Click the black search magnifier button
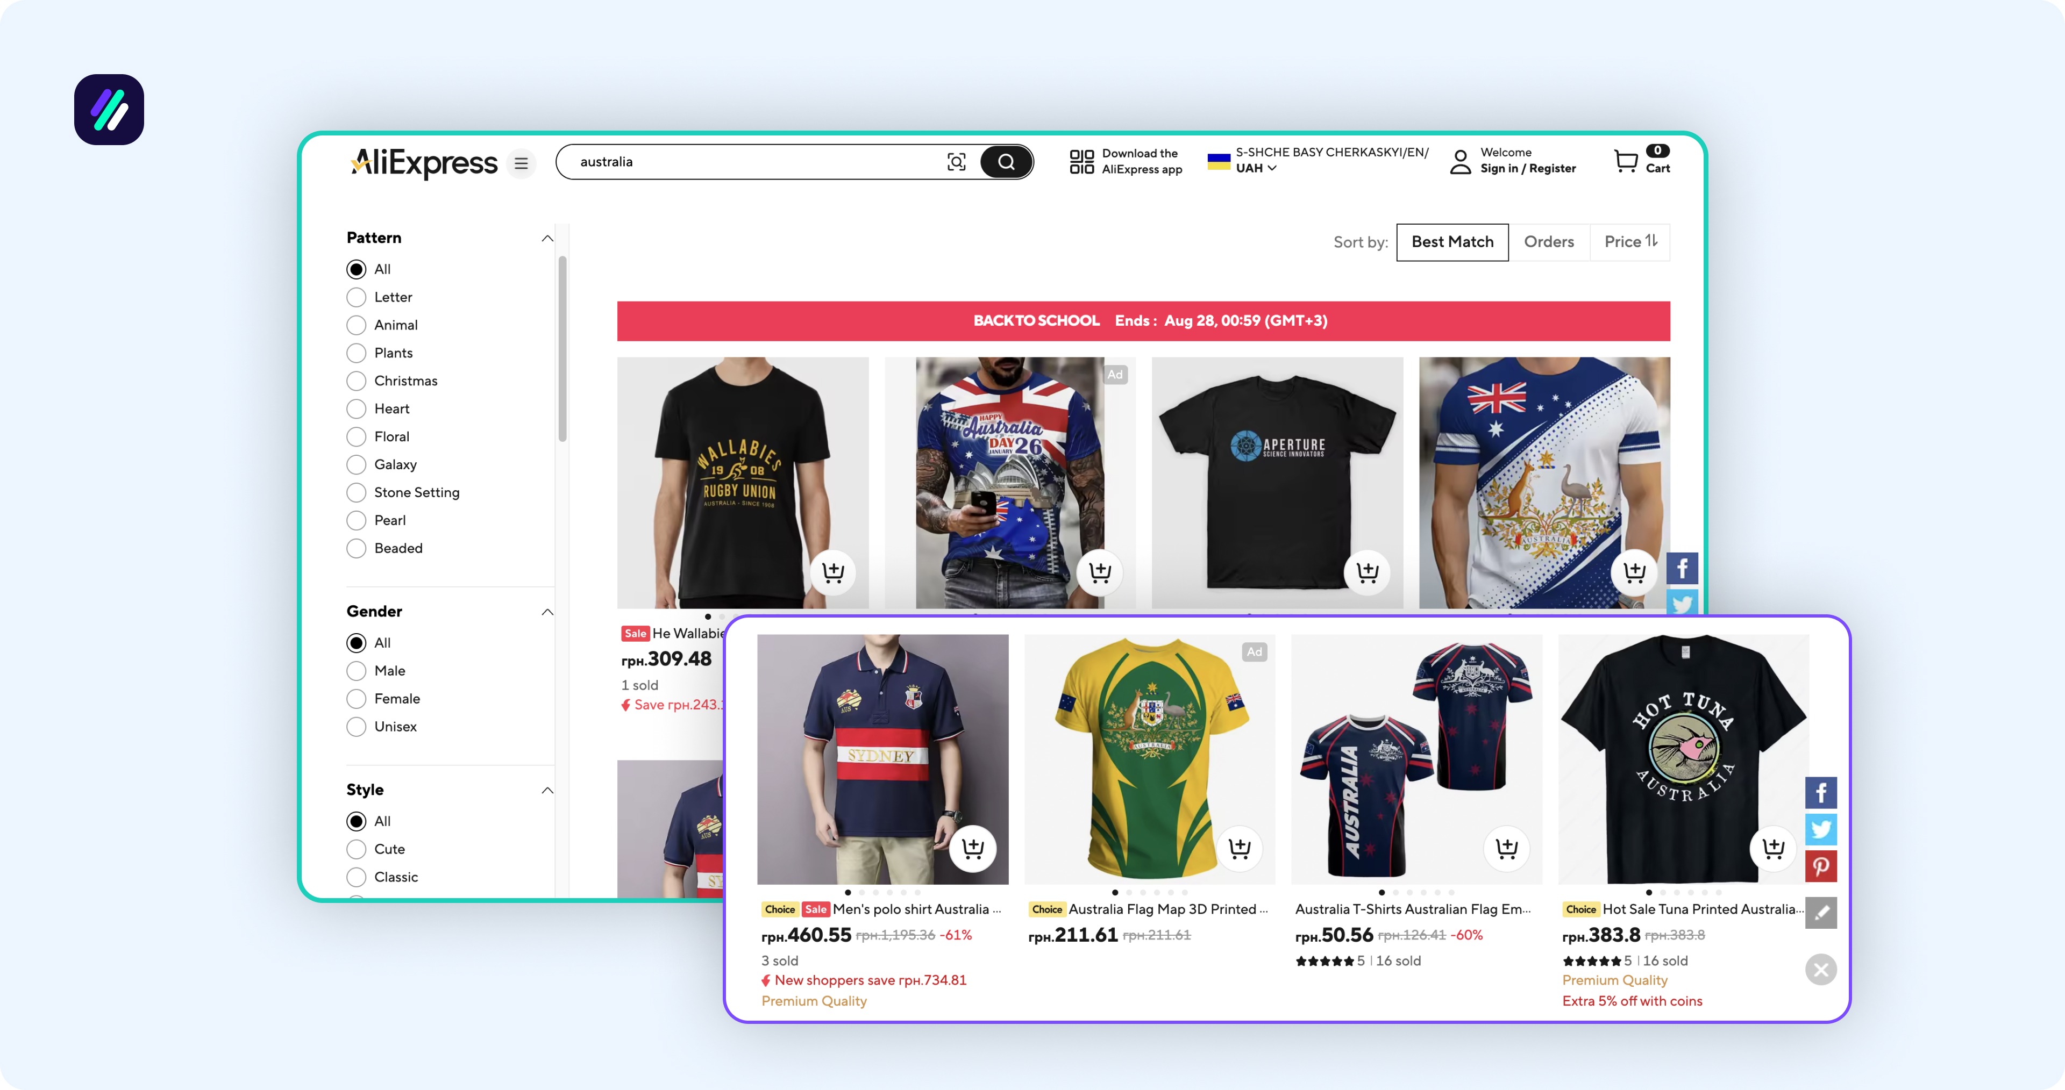 [1006, 162]
